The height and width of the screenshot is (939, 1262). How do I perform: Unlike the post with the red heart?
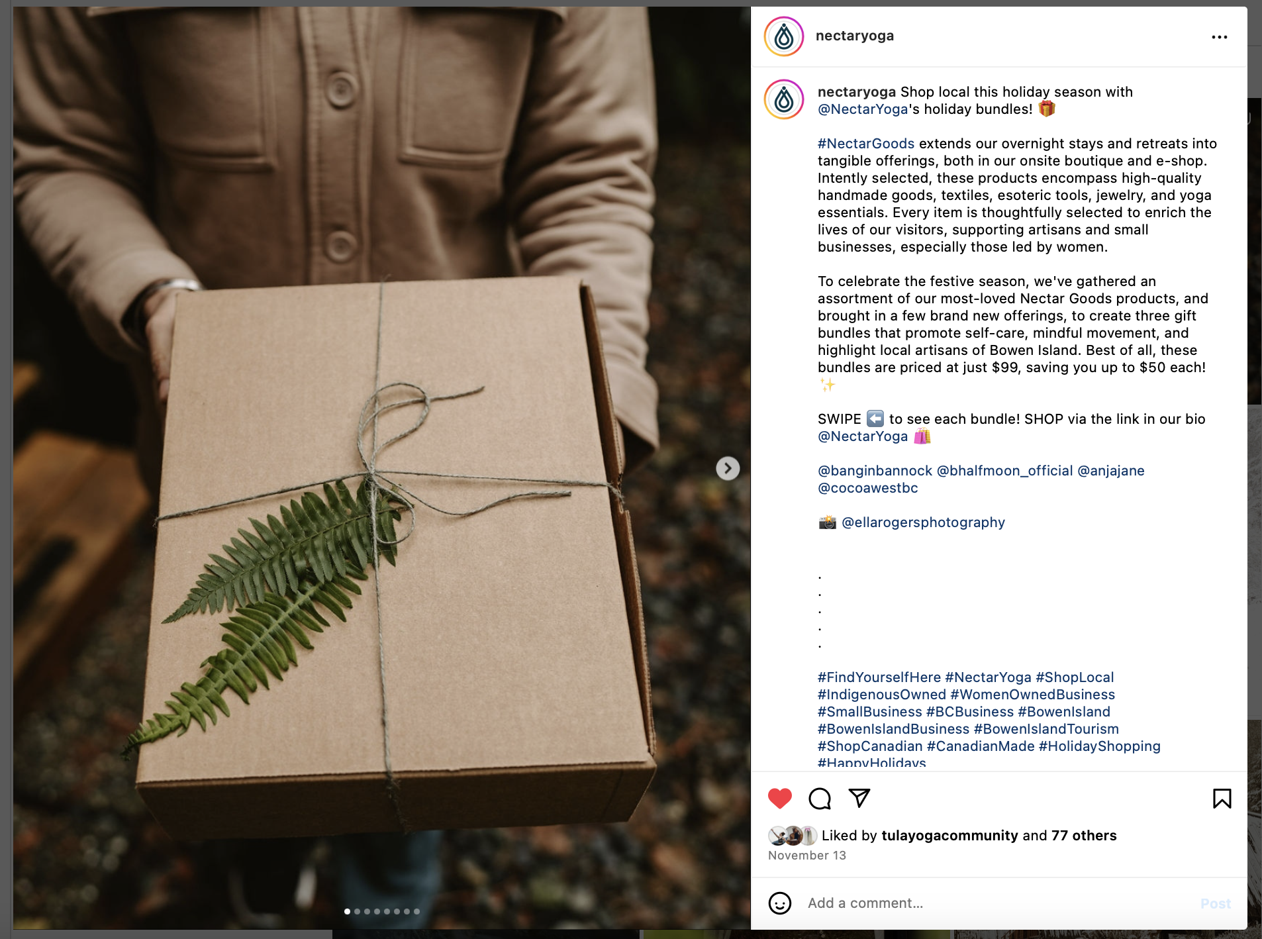tap(779, 799)
